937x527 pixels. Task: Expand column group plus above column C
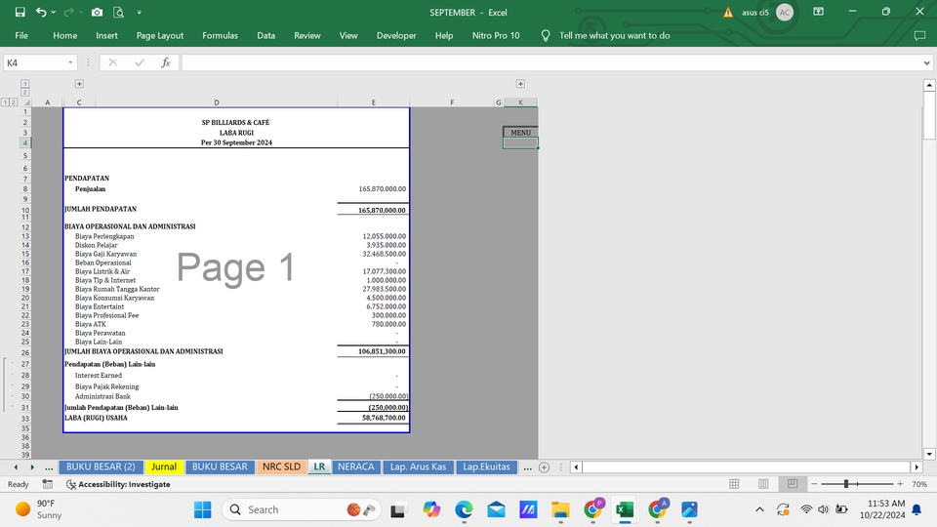[x=79, y=84]
